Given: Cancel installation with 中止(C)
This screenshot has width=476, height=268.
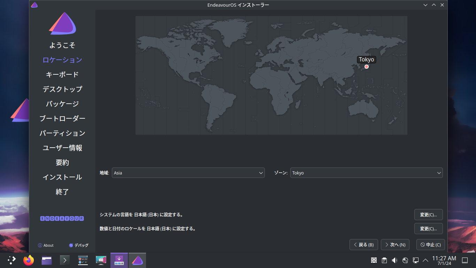Looking at the screenshot, I should pos(431,245).
